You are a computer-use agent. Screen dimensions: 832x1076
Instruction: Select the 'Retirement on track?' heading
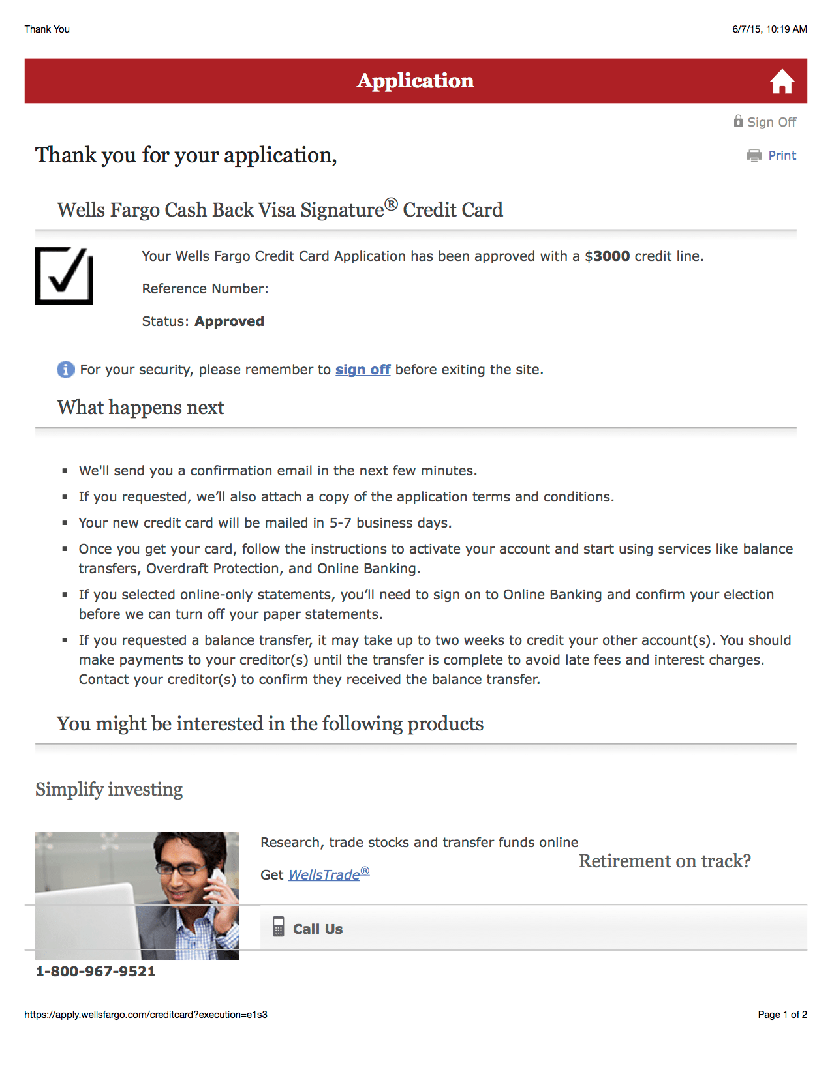665,861
